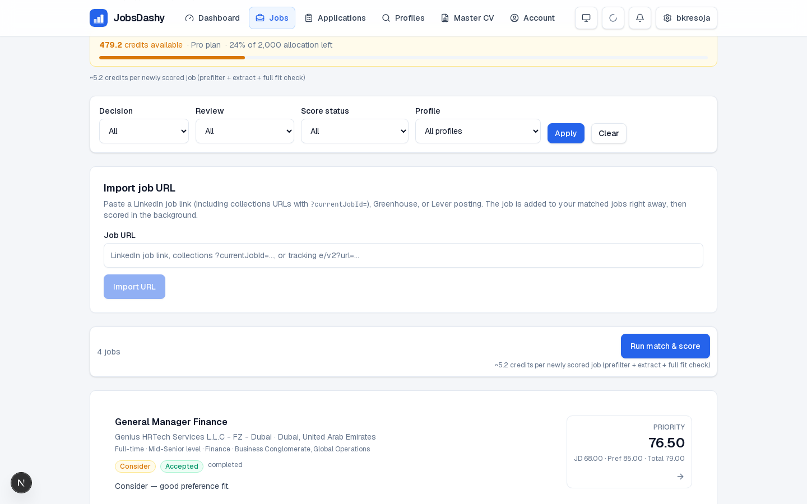The height and width of the screenshot is (504, 807).
Task: Click the Accepted review badge
Action: [x=182, y=466]
